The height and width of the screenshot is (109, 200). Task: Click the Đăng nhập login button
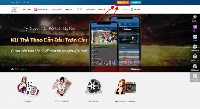136,3
